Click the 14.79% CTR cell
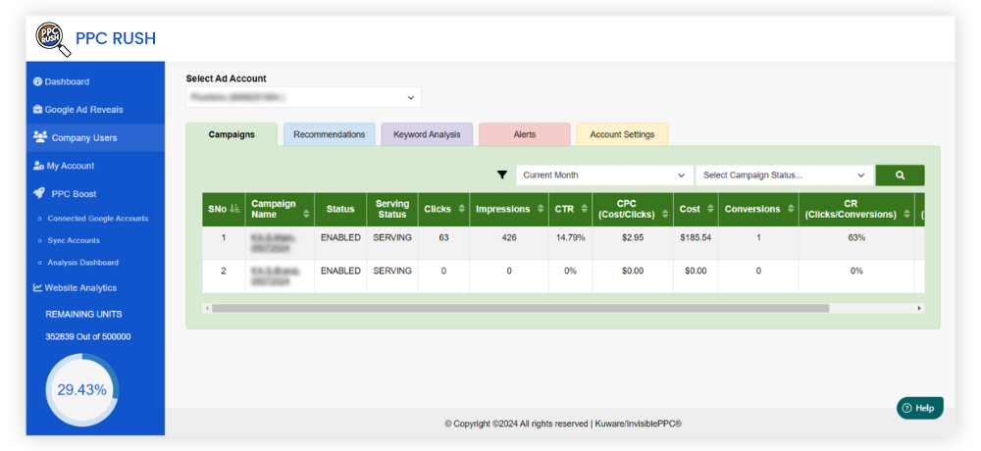981x451 pixels. [570, 238]
